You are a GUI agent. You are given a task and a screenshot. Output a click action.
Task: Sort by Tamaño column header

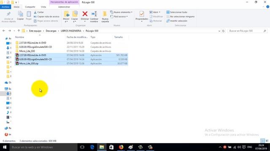tap(119, 37)
